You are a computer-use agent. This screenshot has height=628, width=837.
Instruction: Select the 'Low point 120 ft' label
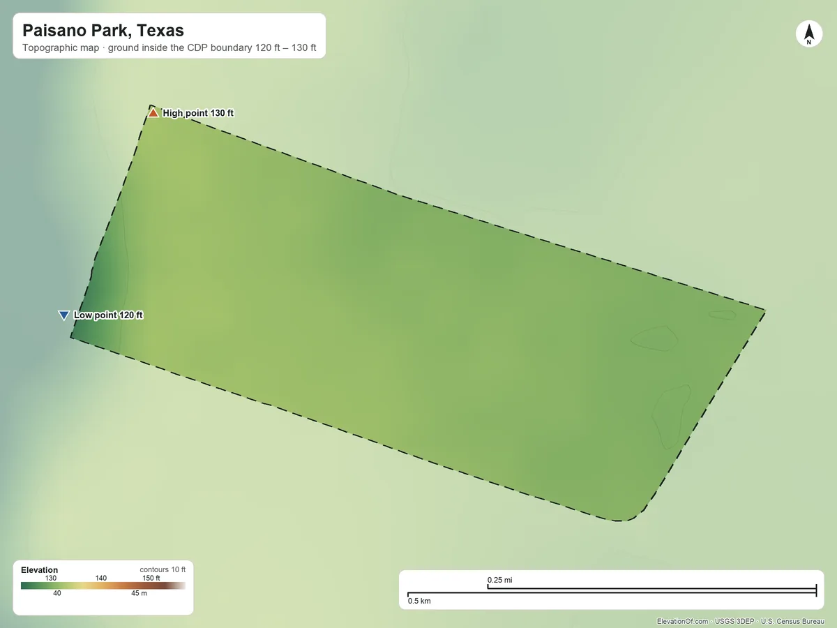point(108,315)
